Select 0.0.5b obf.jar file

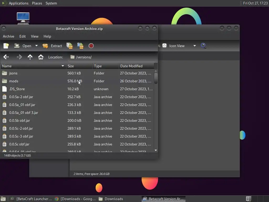tap(77, 120)
